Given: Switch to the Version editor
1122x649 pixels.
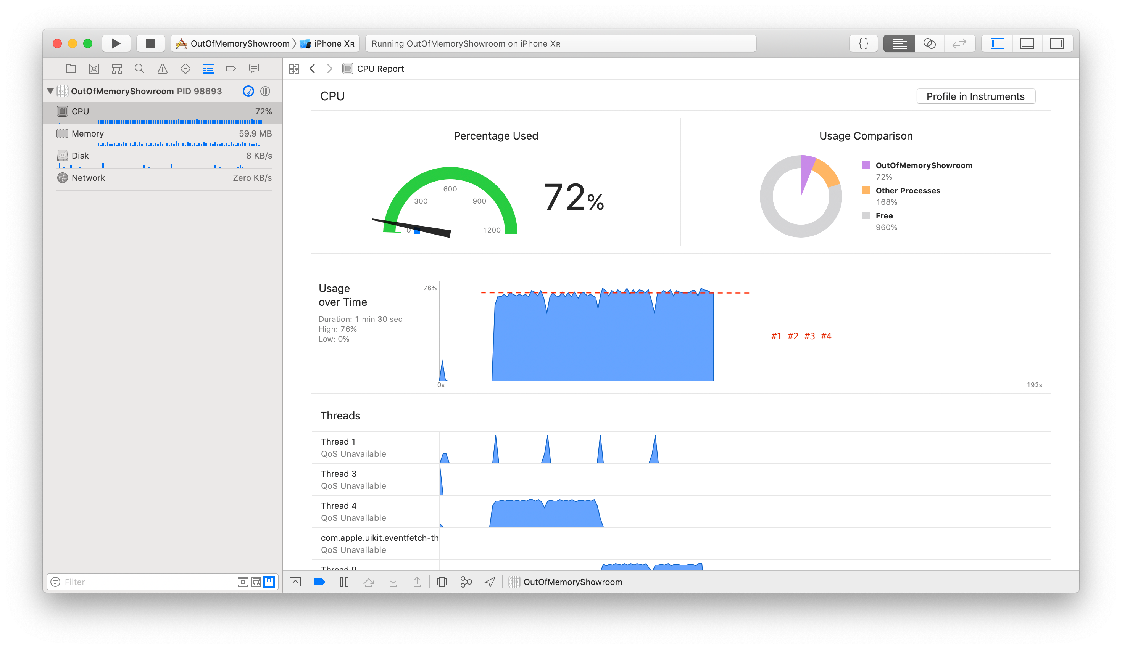Looking at the screenshot, I should click(x=959, y=43).
